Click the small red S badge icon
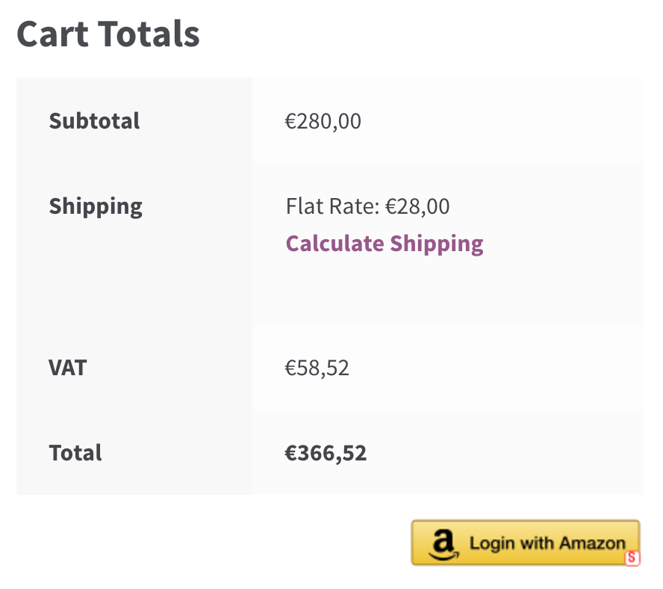This screenshot has height=589, width=663. [x=632, y=558]
